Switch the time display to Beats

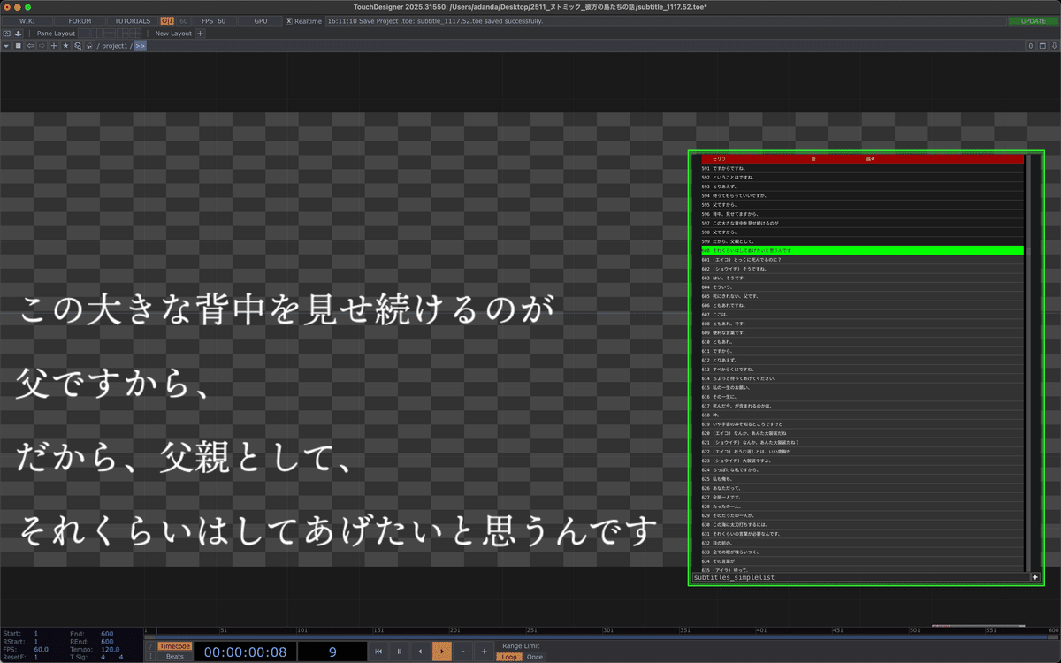point(175,657)
